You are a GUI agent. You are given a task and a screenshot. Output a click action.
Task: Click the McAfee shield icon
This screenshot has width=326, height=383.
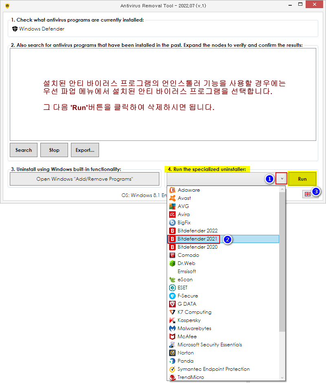(172, 337)
